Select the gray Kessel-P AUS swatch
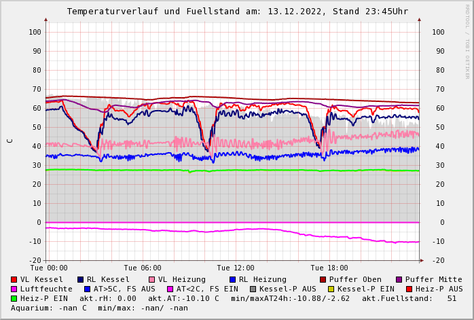The image size is (474, 320). coord(253,289)
